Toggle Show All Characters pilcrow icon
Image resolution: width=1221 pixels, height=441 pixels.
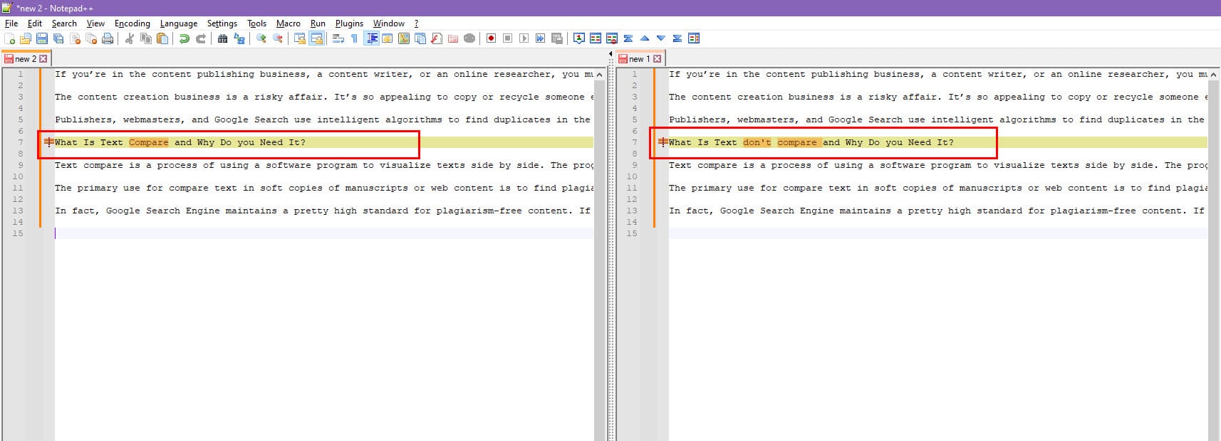[x=354, y=38]
